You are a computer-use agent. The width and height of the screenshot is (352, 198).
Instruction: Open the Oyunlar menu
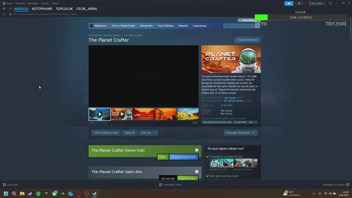(45, 3)
